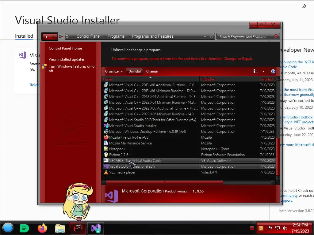Click the search magnifier icon in Programs and Features

[x=276, y=36]
